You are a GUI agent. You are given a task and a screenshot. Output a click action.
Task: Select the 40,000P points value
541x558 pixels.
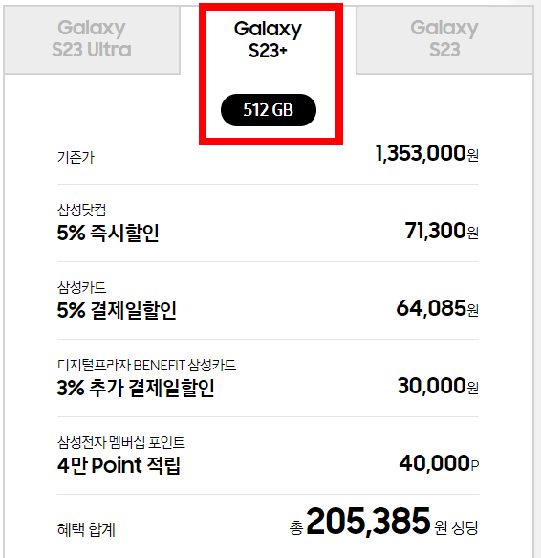click(439, 463)
